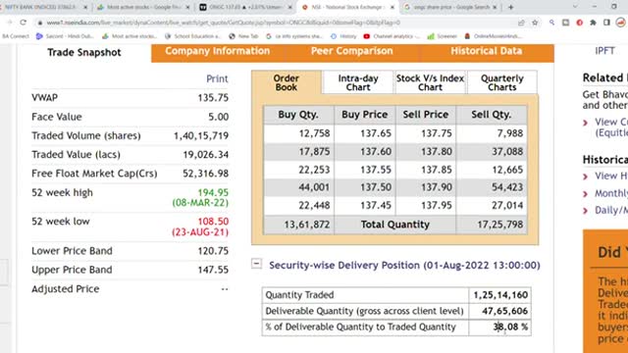Switch to Quarterly Charts tab
The width and height of the screenshot is (628, 353).
point(501,82)
